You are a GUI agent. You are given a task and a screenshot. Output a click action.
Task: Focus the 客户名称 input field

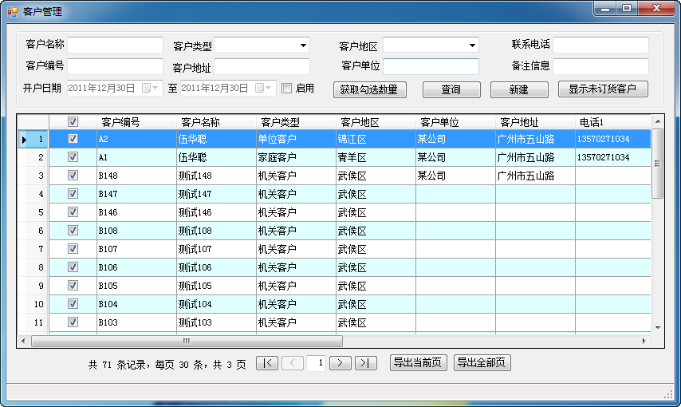[x=115, y=45]
